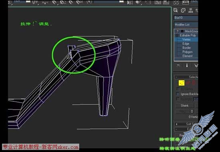Screen dimensions: 220x152
Task: Toggle the Angle Snap magnet icon
Action: pos(63,2)
